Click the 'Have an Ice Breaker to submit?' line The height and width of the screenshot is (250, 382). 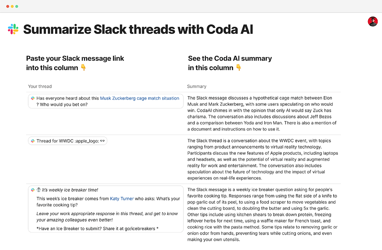pos(98,228)
